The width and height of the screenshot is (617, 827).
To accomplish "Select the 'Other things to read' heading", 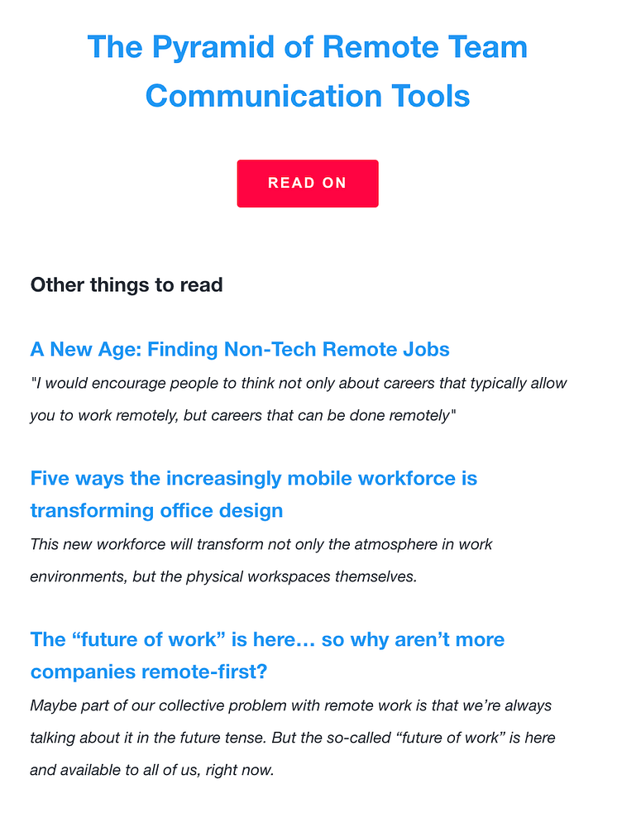I will 127,284.
